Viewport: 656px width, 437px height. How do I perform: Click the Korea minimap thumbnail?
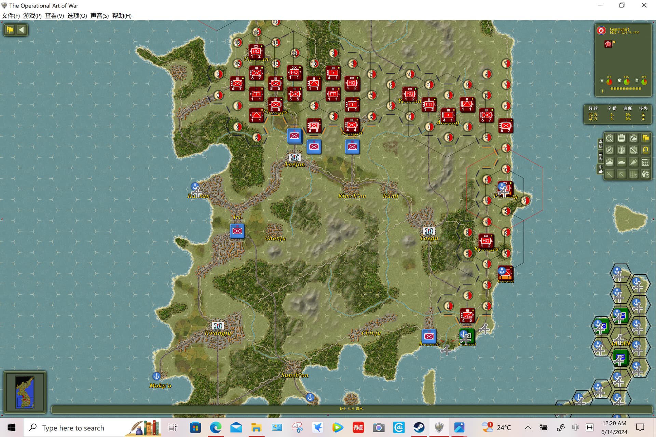25,392
